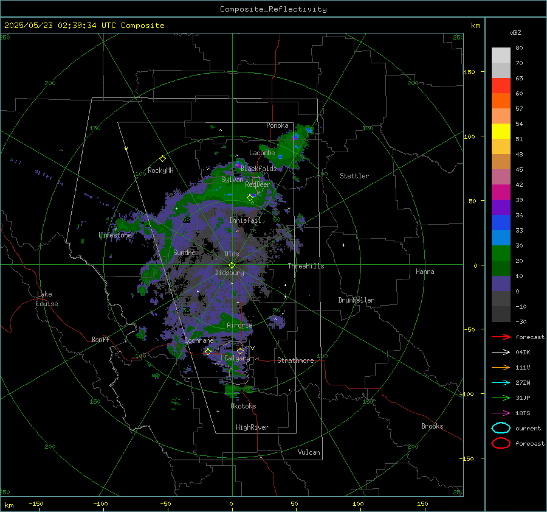This screenshot has width=547, height=512.
Task: Click the yellow diamond marker near RockyMH
Action: point(162,159)
